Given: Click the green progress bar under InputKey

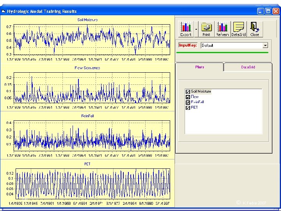Looking at the screenshot, I should click(223, 52).
